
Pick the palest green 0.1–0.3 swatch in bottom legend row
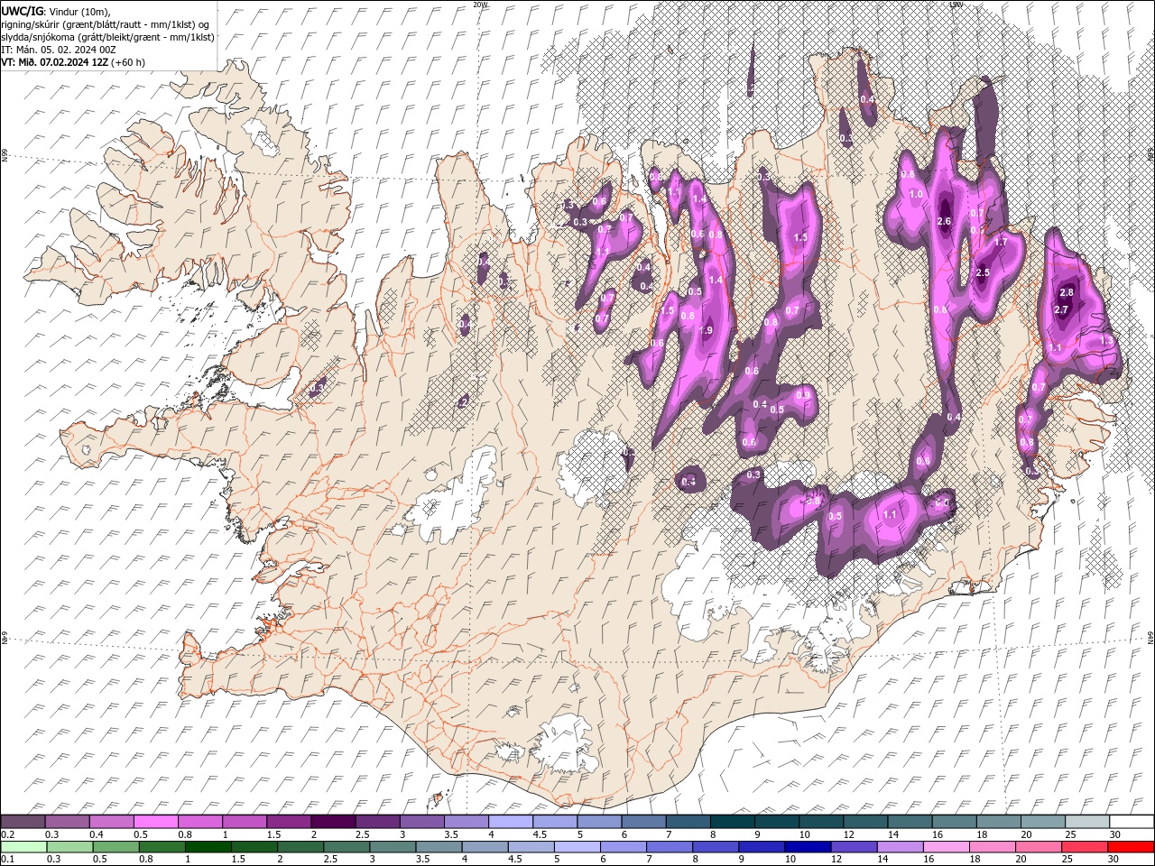click(x=24, y=847)
